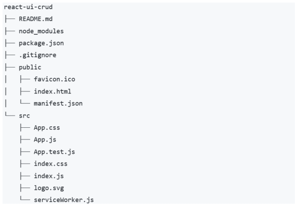
Task: Click logo.svg file entry
Action: 49,188
